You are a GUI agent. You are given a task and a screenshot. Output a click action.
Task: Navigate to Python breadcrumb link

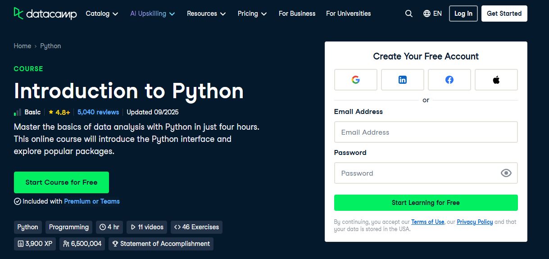coord(50,46)
